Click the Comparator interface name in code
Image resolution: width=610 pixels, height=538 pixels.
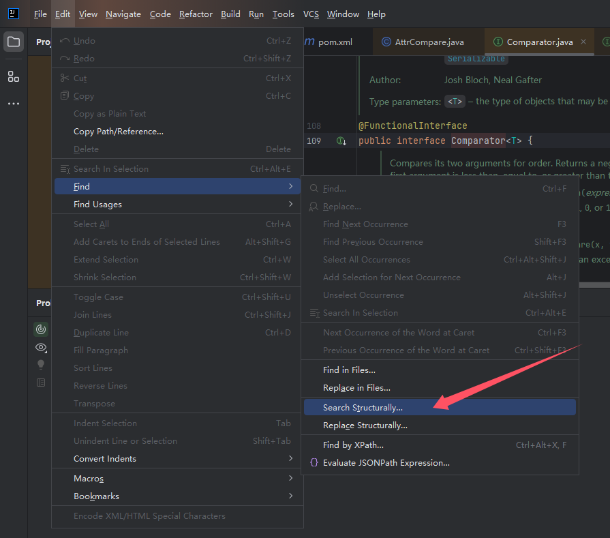coord(478,140)
